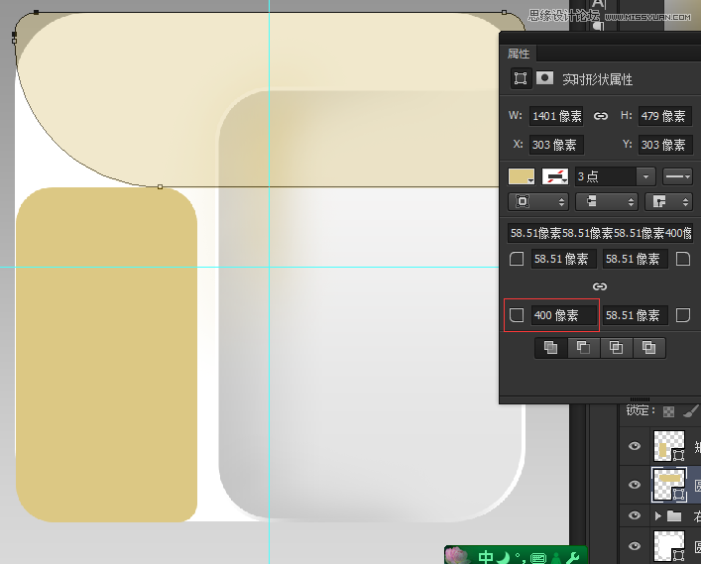
Task: Click the moon half-width icon on IME bar
Action: [x=504, y=557]
